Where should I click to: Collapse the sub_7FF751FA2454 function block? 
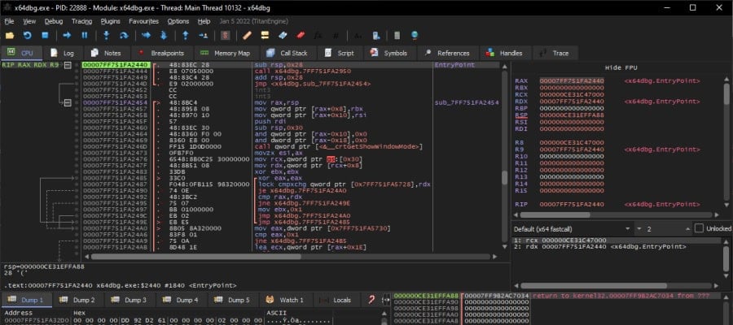68,102
